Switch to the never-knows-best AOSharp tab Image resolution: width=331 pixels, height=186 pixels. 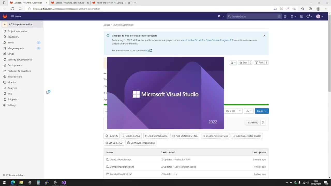(111, 3)
